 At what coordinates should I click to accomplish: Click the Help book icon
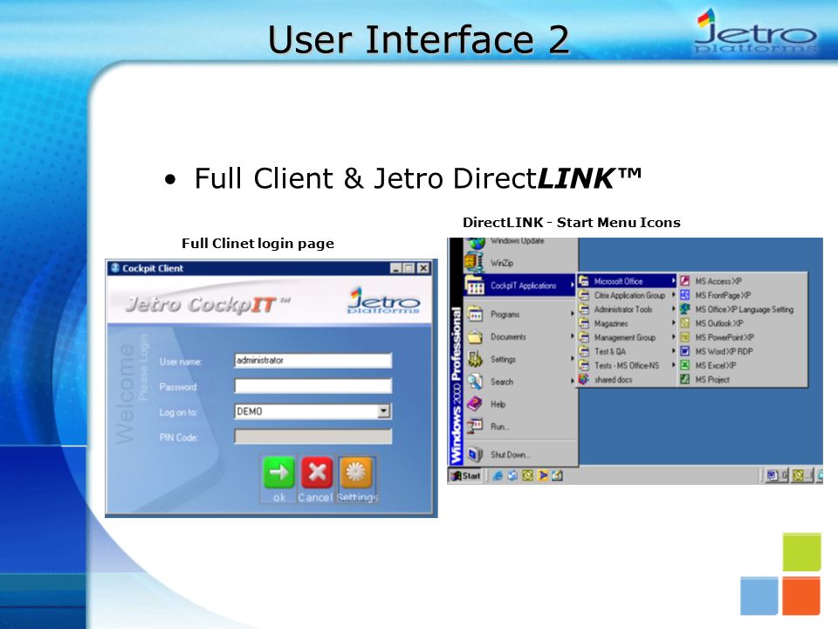coord(475,404)
